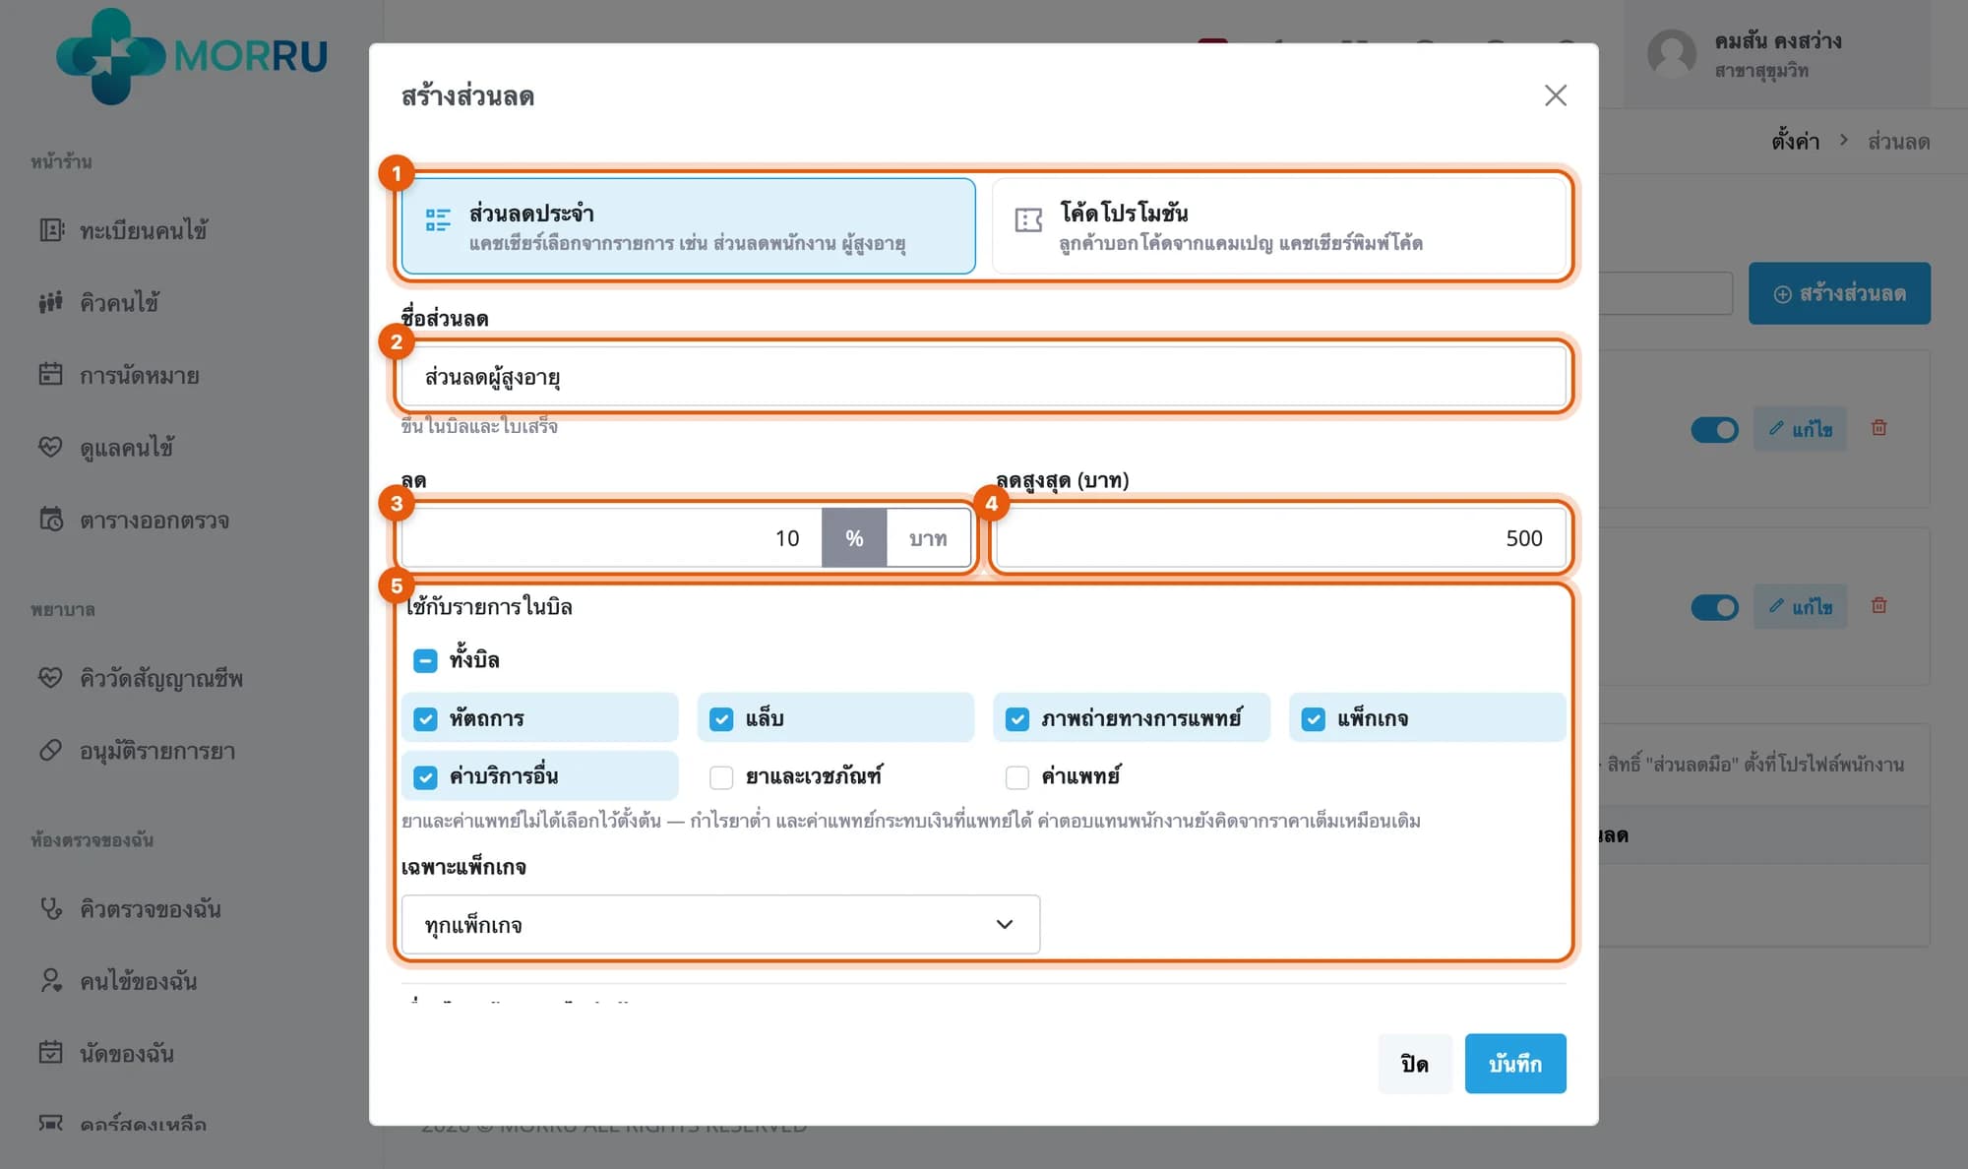Click the ทะเบียนคนไข้ sidebar icon
The height and width of the screenshot is (1169, 1968).
51,230
